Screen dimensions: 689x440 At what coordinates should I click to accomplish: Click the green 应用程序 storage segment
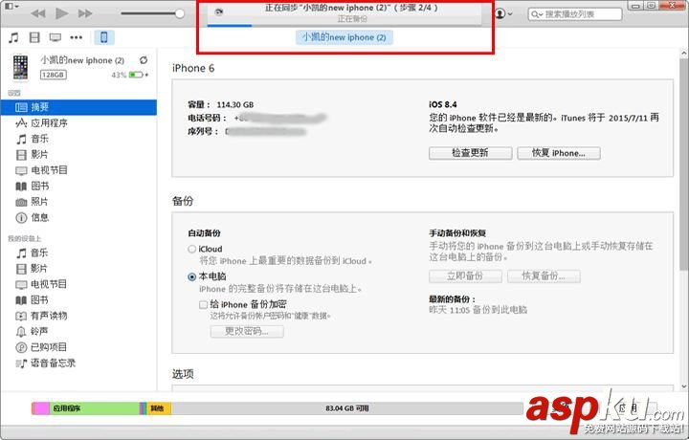[x=95, y=408]
